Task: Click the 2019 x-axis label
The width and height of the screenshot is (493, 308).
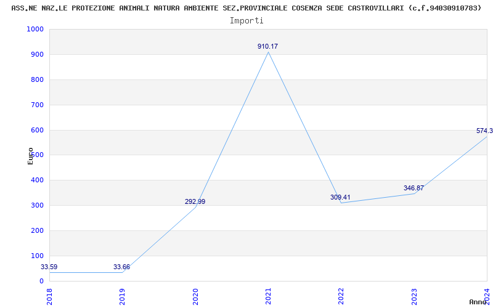Action: 122,296
